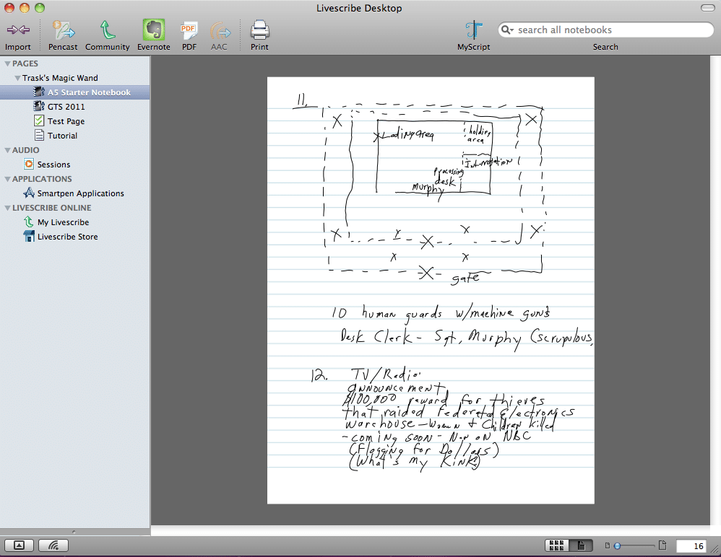The height and width of the screenshot is (557, 721).
Task: Click the AAC export icon
Action: [220, 31]
